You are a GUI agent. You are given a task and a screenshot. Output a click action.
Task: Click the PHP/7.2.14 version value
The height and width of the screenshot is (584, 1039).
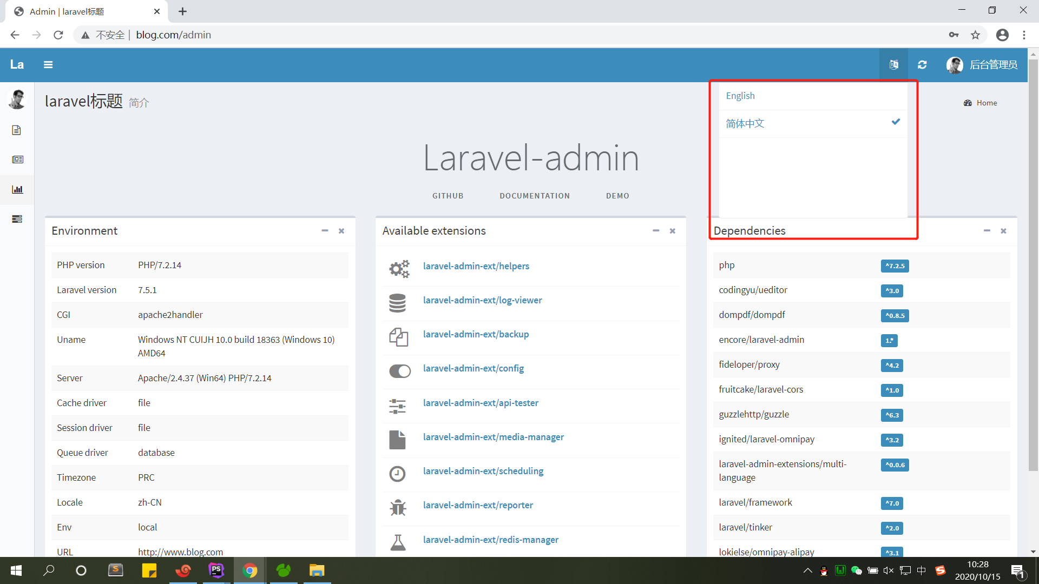(160, 265)
